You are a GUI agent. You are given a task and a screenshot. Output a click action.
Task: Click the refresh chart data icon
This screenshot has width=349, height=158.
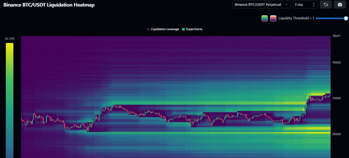tap(326, 5)
